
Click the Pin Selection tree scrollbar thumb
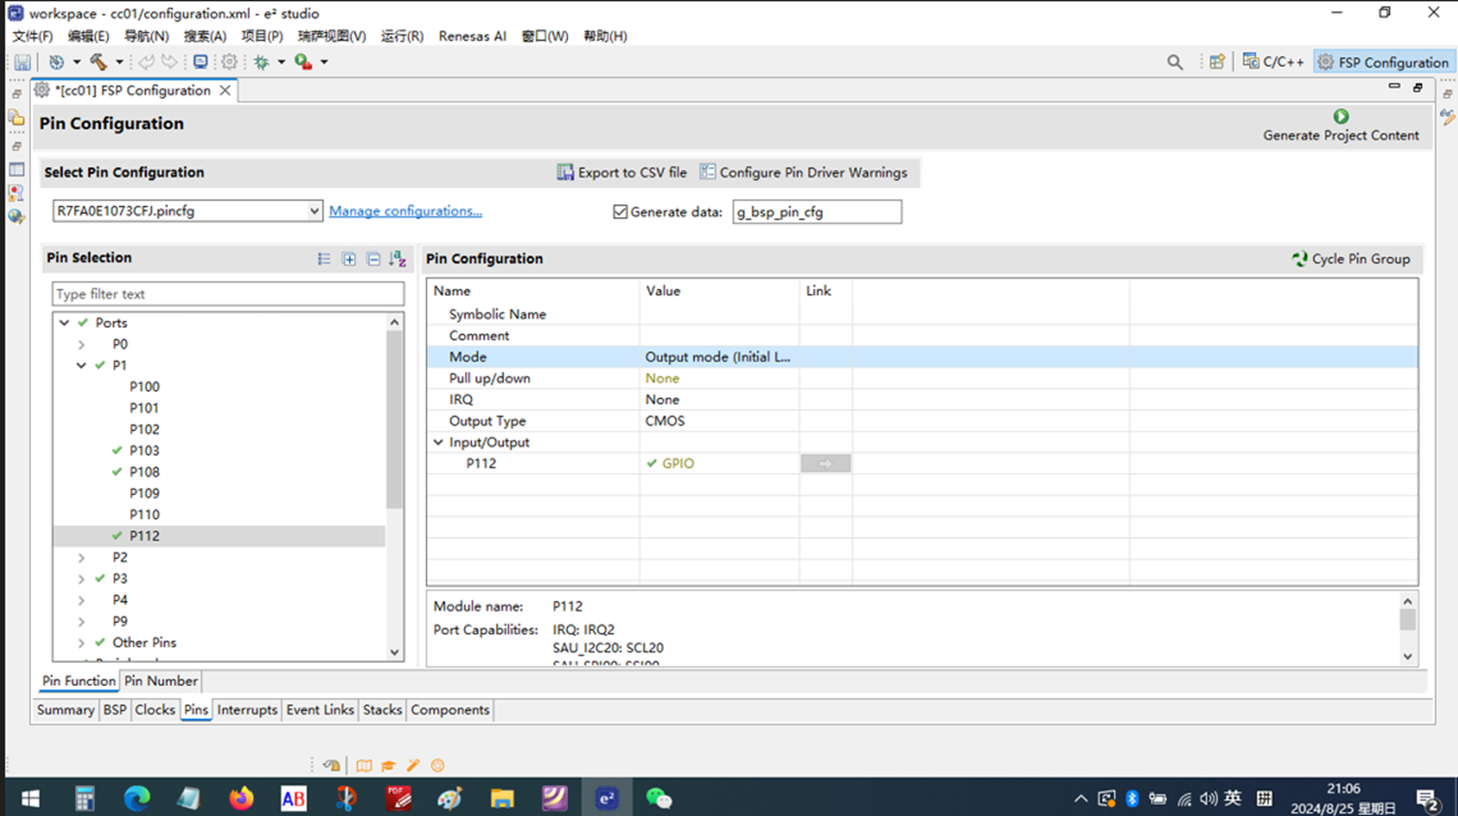click(x=395, y=419)
